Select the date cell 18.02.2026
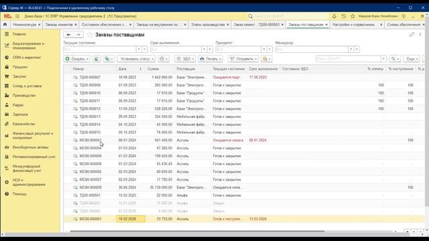The width and height of the screenshot is (429, 241). 131,219
